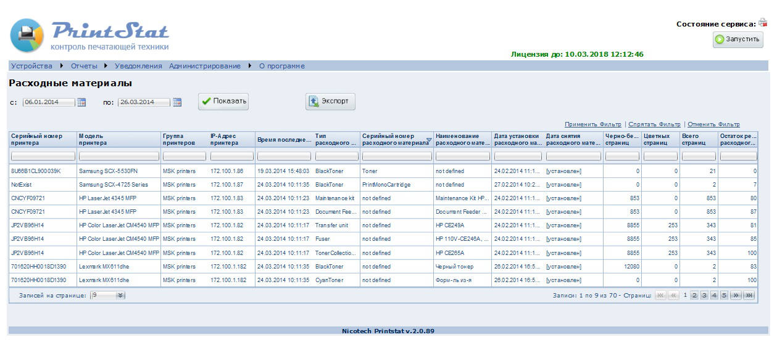Click the Спрятать Фильтр link

point(654,124)
